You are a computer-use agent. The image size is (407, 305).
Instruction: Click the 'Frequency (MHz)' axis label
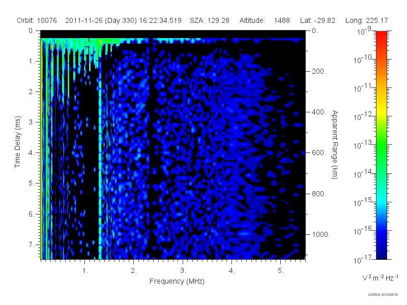177,281
